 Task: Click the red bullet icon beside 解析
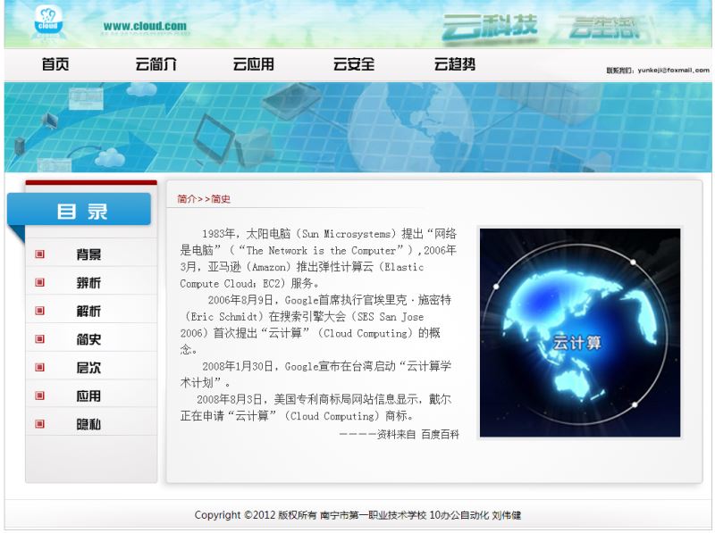[x=39, y=311]
